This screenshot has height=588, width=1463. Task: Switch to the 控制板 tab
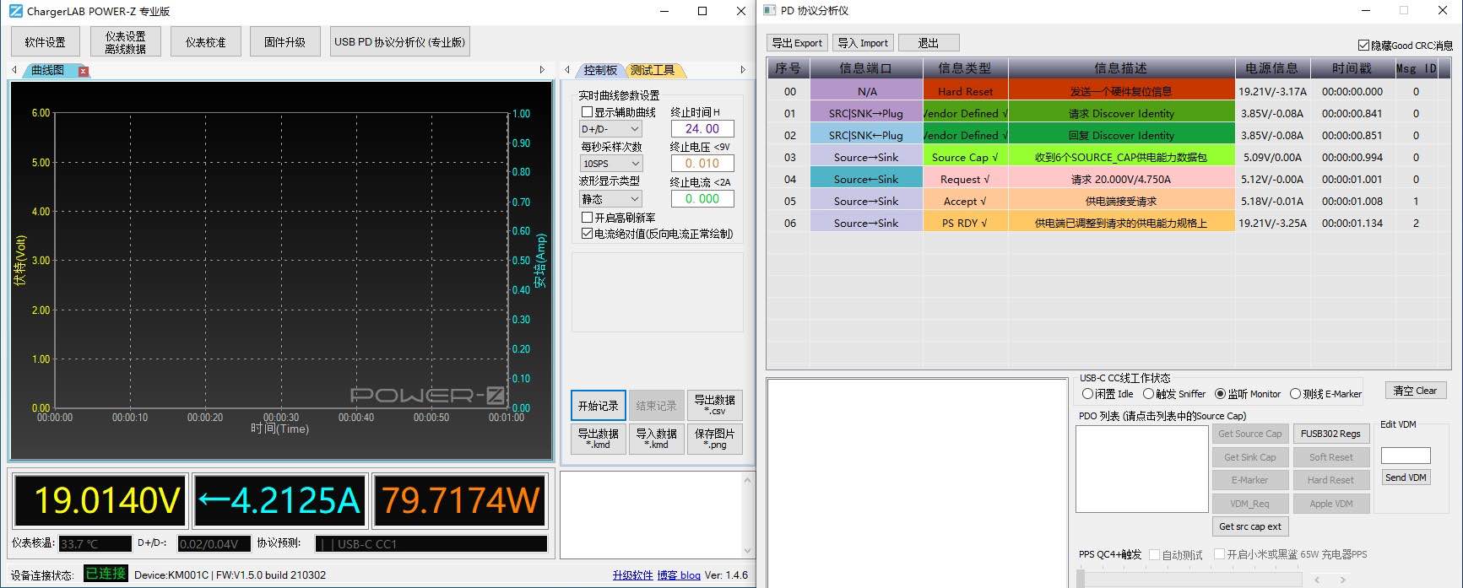[x=600, y=70]
